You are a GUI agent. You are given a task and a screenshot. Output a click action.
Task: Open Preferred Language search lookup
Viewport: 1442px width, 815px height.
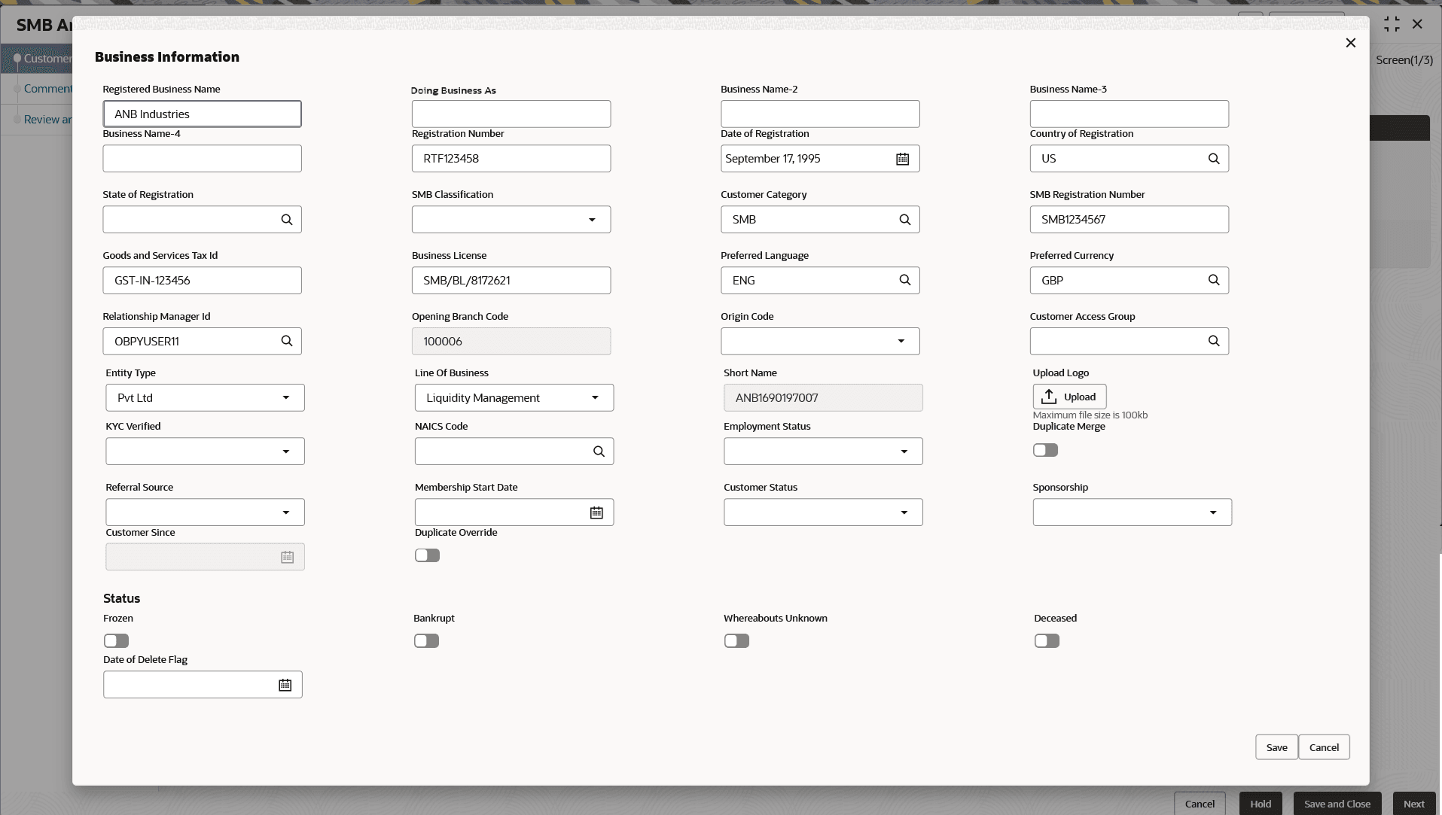click(x=905, y=280)
